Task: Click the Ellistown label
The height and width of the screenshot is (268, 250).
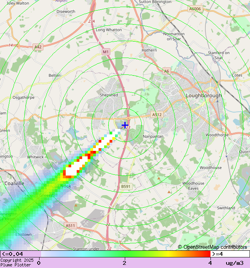Action: point(23,234)
